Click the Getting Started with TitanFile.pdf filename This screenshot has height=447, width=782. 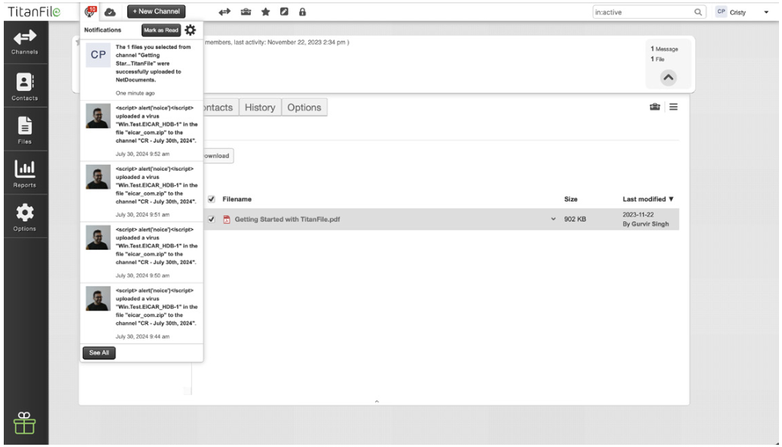tap(287, 219)
